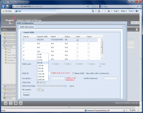Select ISO Mount under Storage menu
The image size is (143, 113).
[x=11, y=63]
